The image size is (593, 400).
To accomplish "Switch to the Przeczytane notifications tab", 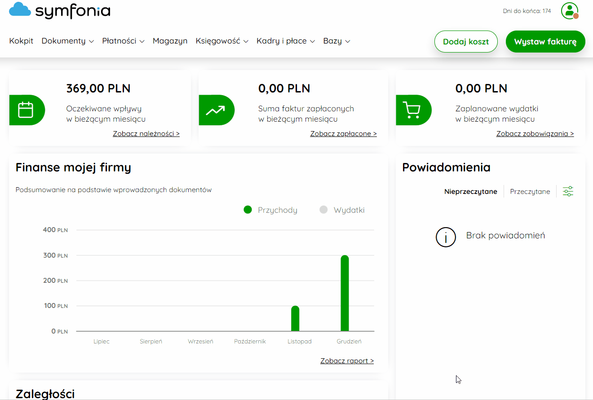I will click(x=530, y=192).
